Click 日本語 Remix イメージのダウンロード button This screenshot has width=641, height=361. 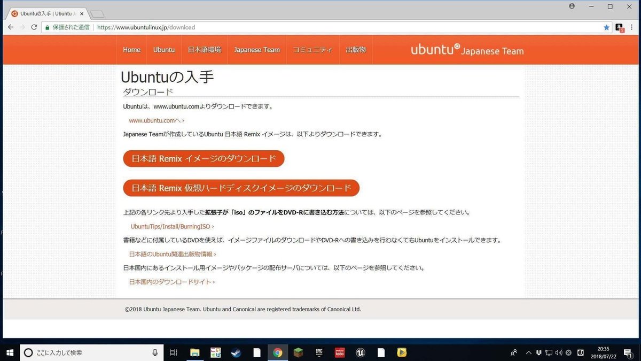coord(204,159)
